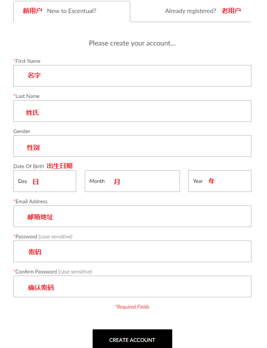267x348 pixels.
Task: Switch to the New to Escentual tab
Action: [71, 11]
